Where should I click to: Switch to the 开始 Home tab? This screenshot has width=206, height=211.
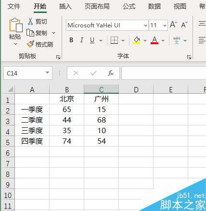40,6
